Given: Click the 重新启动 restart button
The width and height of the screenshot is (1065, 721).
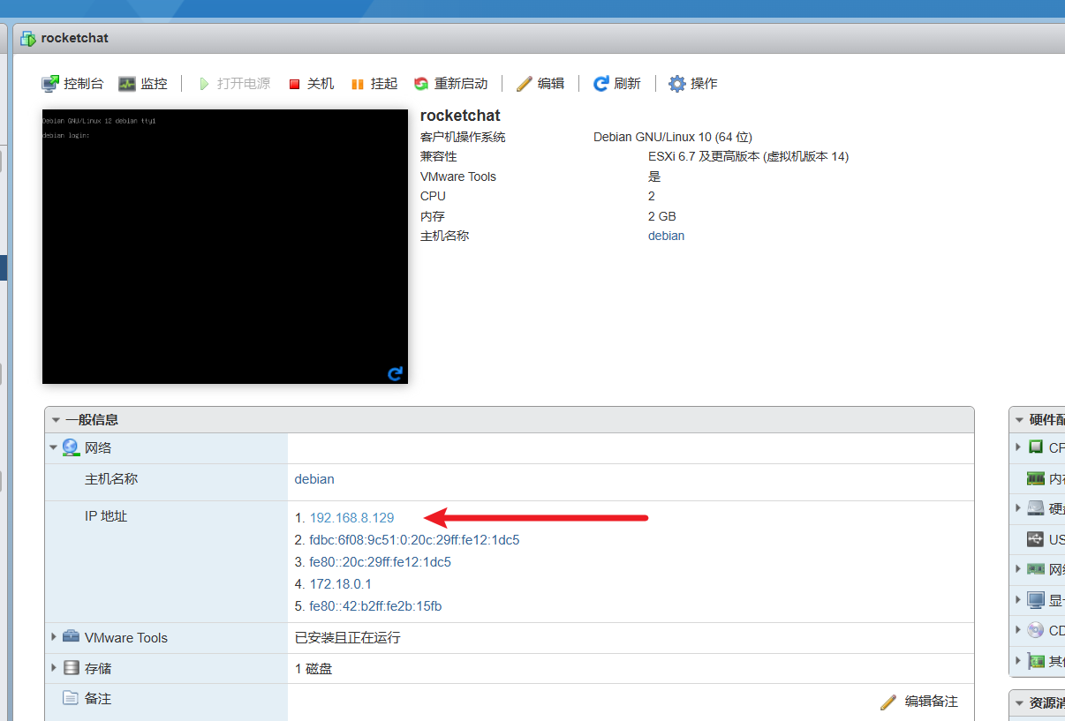Looking at the screenshot, I should 450,84.
